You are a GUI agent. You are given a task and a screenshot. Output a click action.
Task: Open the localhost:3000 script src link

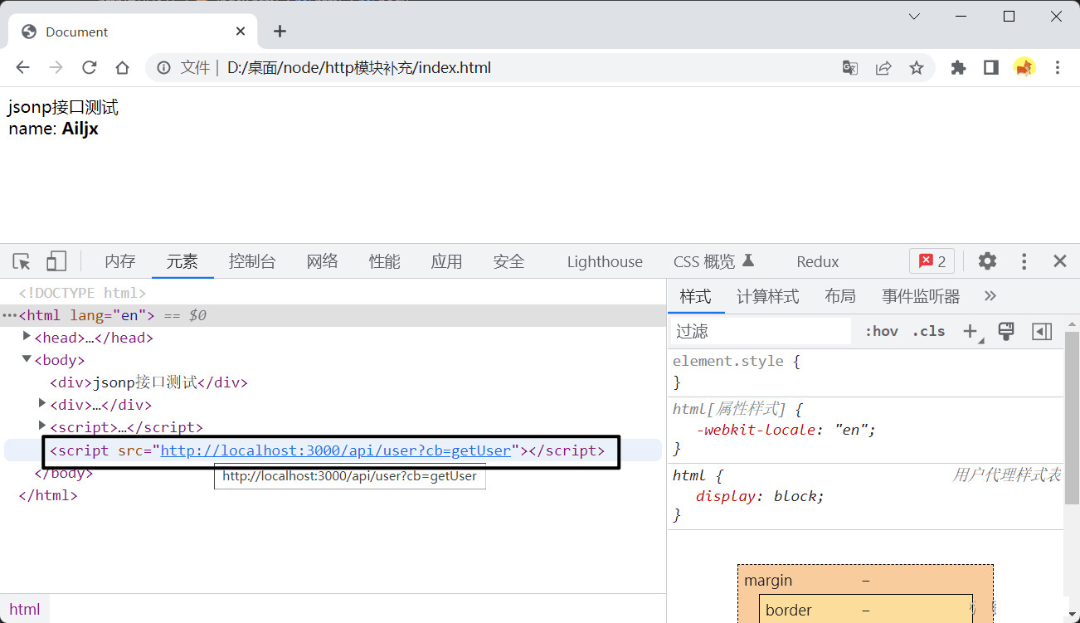click(335, 450)
